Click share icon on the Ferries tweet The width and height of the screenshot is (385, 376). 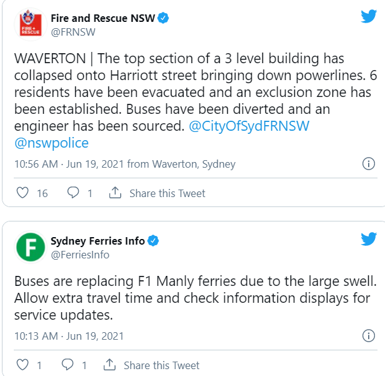coord(110,365)
